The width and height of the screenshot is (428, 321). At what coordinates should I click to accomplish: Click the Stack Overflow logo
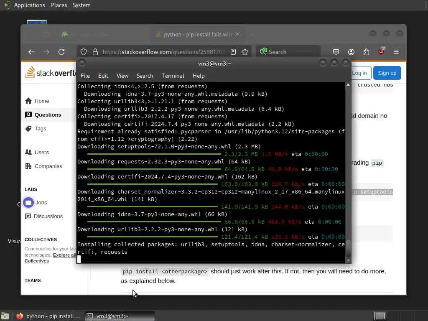[51, 73]
